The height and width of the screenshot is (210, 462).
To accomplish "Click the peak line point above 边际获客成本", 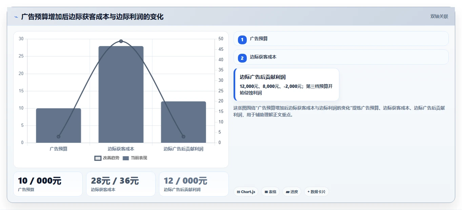I will [121, 41].
